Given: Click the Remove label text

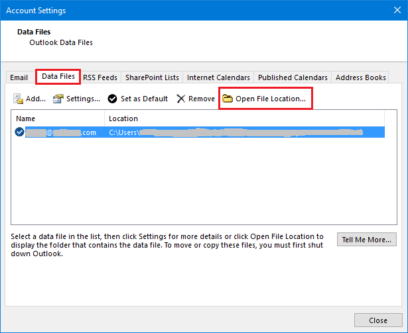Looking at the screenshot, I should pyautogui.click(x=202, y=99).
